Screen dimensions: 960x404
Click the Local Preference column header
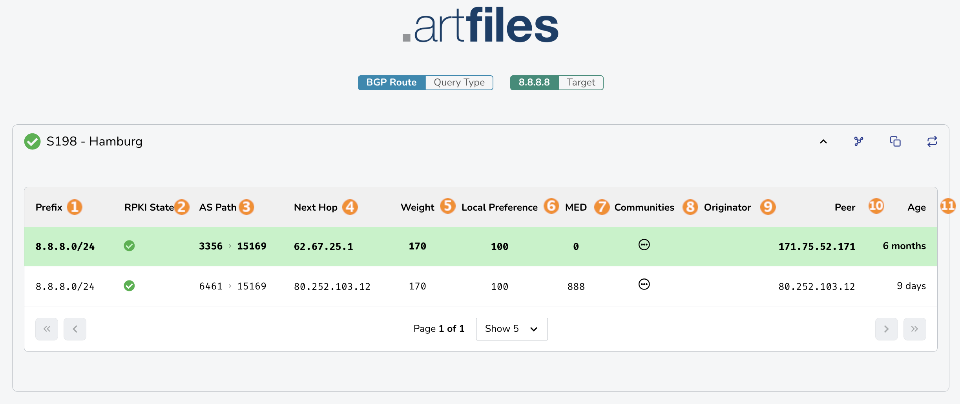point(499,207)
